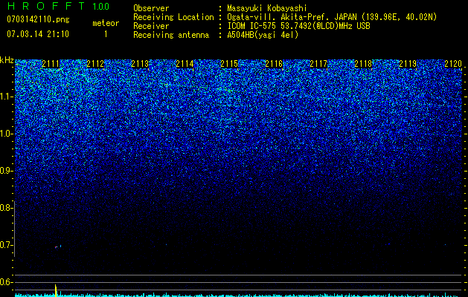Click the 2116 time marker
Viewport: 468px width, 297px height.
[274, 64]
